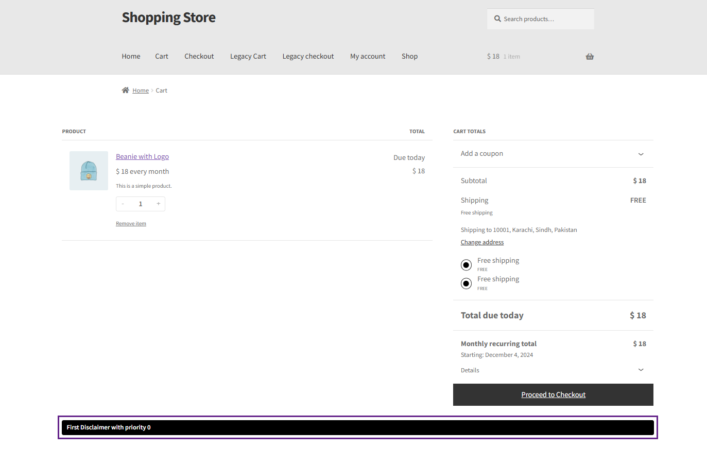Click the search magnifier icon
The image size is (707, 450).
[x=497, y=19]
